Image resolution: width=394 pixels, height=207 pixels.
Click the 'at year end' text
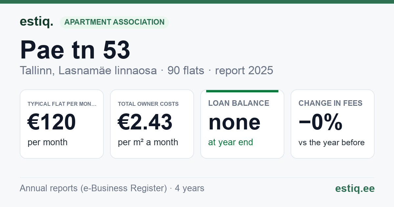pyautogui.click(x=230, y=142)
